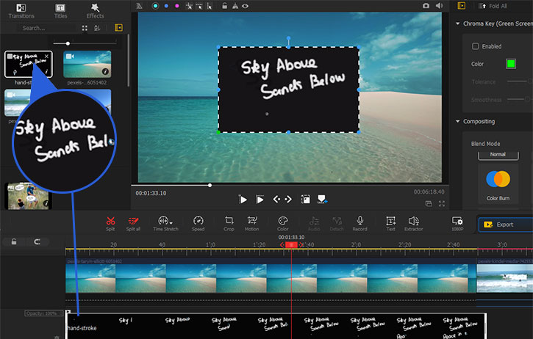Select the Crop tool in toolbar
Screen dimensions: 533x339
click(229, 221)
